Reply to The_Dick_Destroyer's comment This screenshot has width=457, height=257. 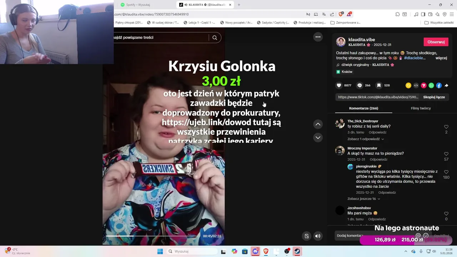coord(377,132)
